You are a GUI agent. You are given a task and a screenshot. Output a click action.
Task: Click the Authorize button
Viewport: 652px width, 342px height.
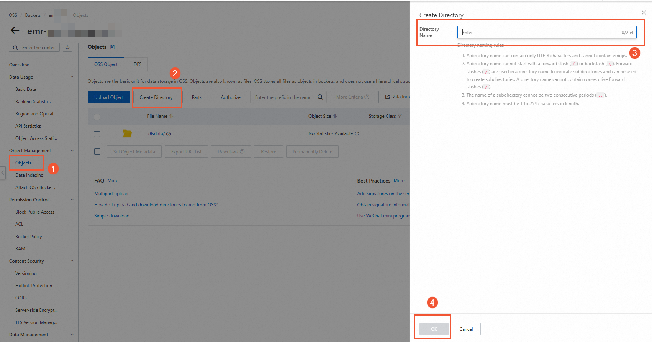pyautogui.click(x=231, y=97)
